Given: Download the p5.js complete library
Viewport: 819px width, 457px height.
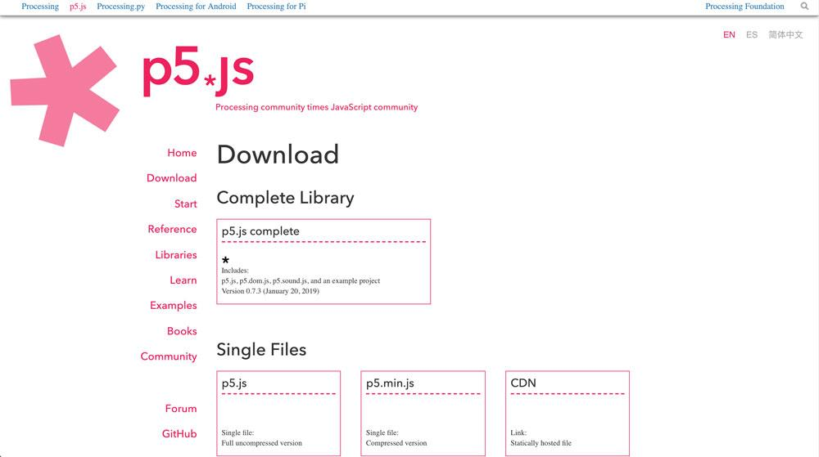Looking at the screenshot, I should 324,262.
